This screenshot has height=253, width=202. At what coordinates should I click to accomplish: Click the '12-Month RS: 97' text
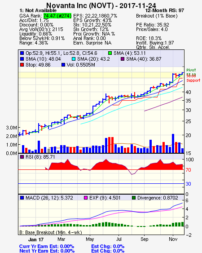pos(165,10)
